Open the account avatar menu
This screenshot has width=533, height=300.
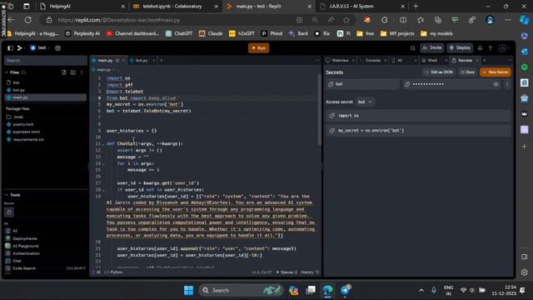click(x=503, y=48)
